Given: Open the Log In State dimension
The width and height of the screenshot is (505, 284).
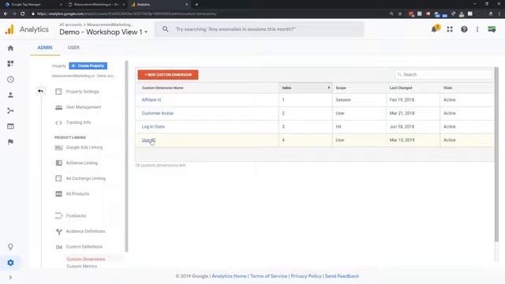Looking at the screenshot, I should pyautogui.click(x=153, y=126).
